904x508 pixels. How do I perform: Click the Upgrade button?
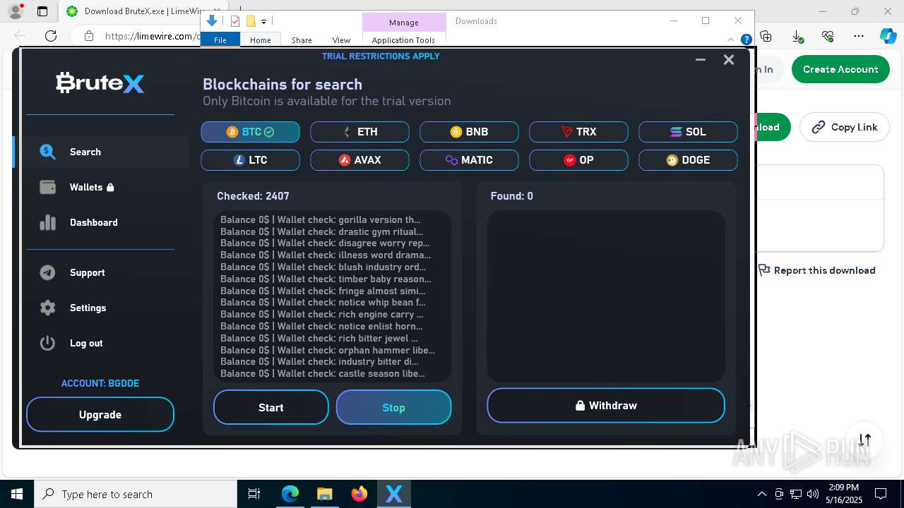tap(100, 414)
